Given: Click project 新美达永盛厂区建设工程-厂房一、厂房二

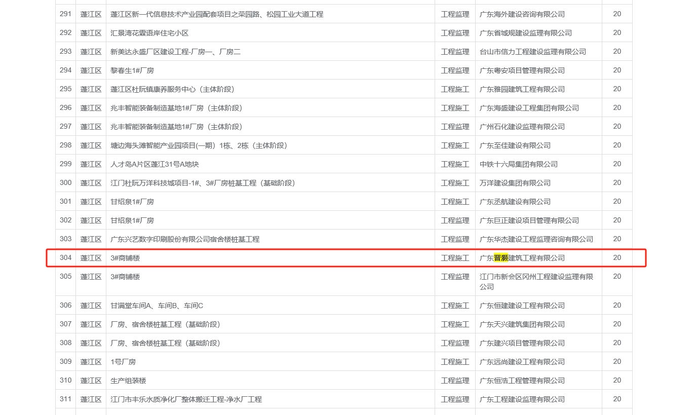Looking at the screenshot, I should coord(176,52).
